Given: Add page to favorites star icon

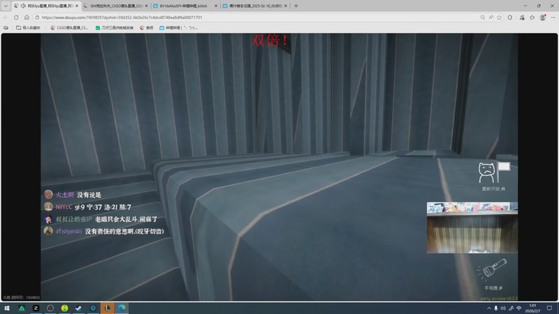Looking at the screenshot, I should click(x=500, y=17).
